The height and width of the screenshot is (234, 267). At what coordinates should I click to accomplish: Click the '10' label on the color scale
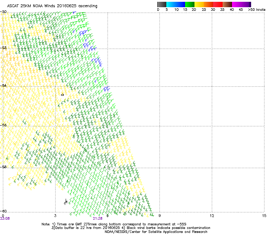[x=176, y=10]
